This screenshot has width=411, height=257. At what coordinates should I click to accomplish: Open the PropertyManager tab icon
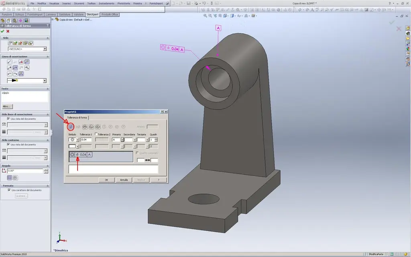(9, 20)
